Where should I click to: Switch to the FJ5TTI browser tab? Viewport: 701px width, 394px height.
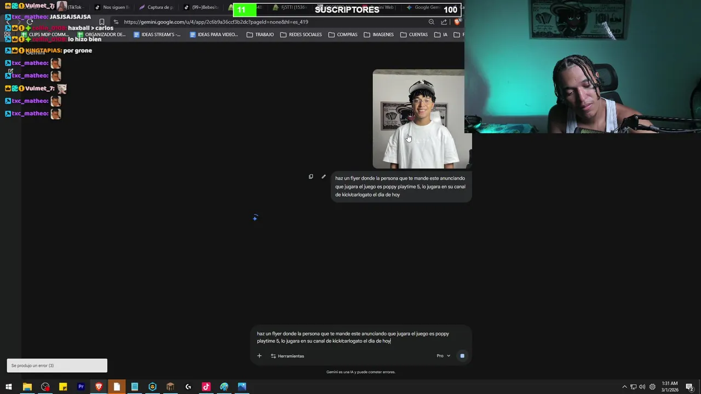point(290,8)
